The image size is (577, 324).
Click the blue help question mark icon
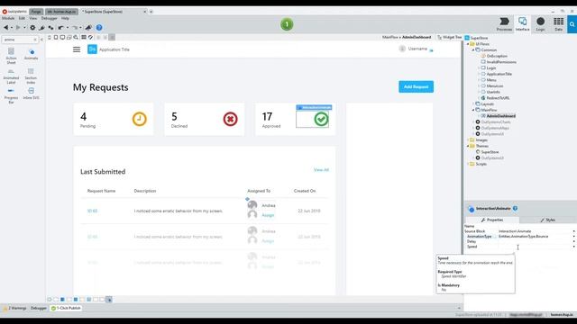pos(99,28)
